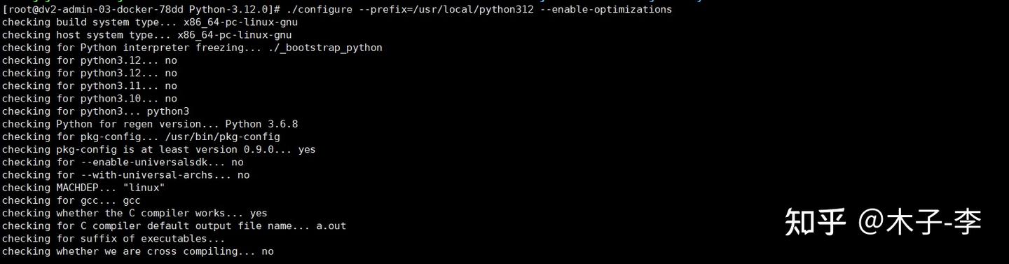
Task: Click the --enable-optimizations flag
Action: [606, 10]
